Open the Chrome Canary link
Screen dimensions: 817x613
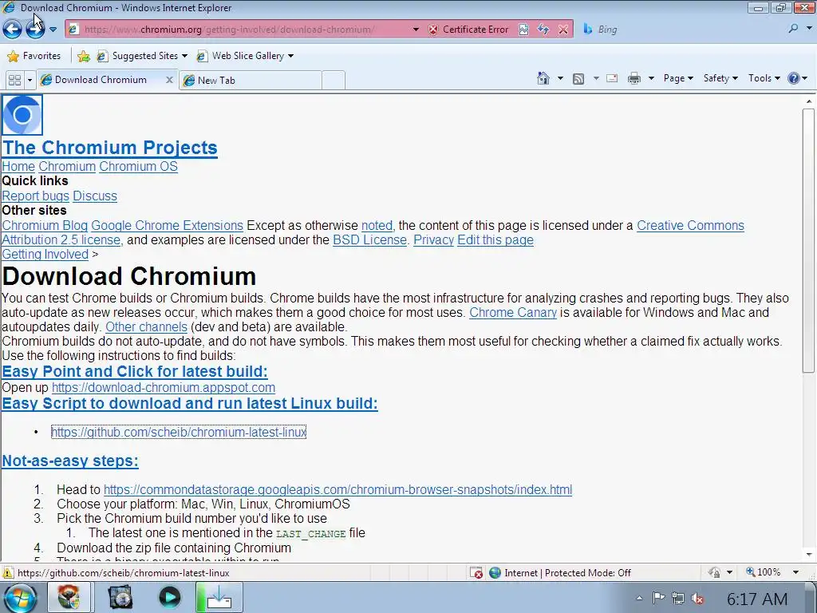click(x=513, y=313)
